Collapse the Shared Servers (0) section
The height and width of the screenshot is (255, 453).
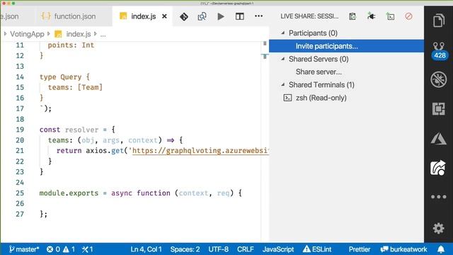[283, 59]
